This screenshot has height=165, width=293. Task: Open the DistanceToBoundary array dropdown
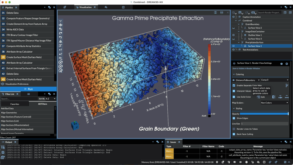tap(246, 80)
